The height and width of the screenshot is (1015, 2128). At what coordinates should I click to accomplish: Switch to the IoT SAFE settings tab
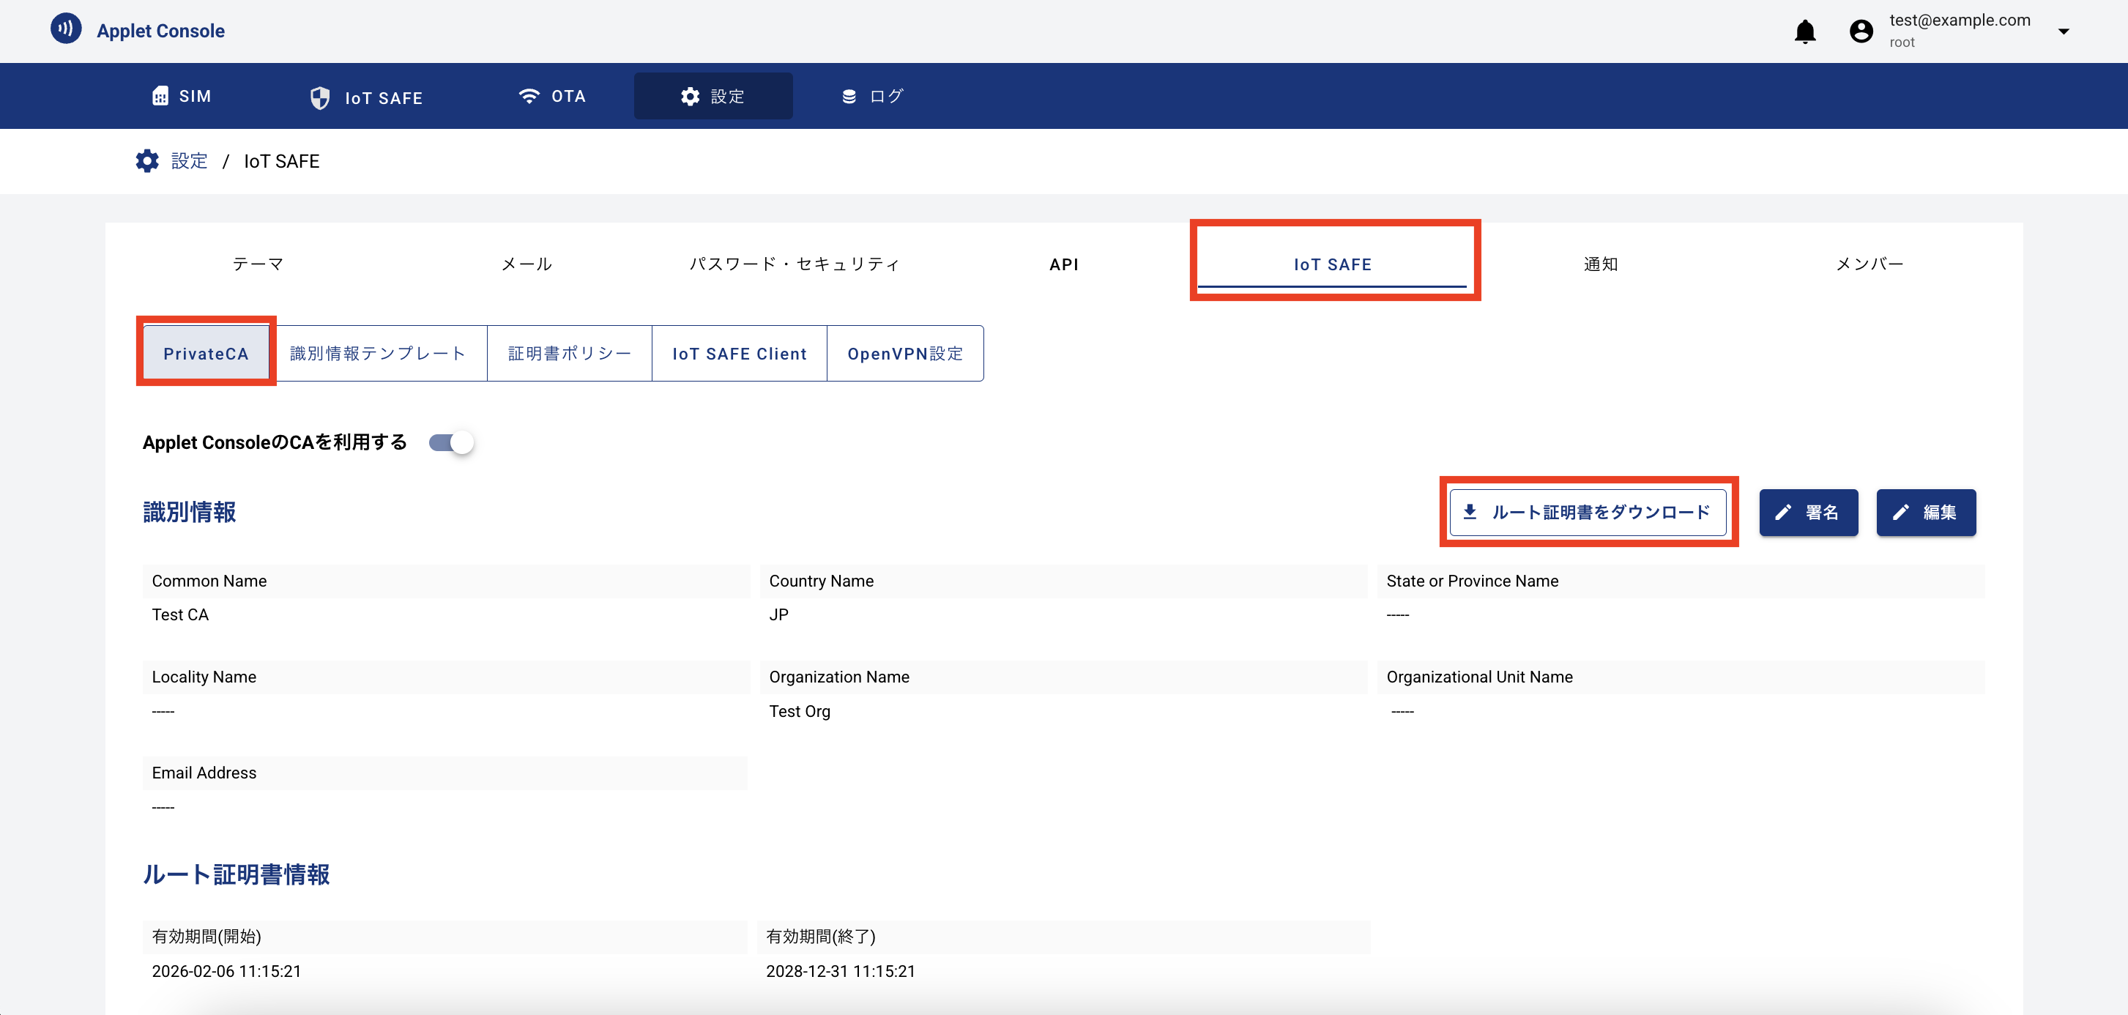(x=1332, y=264)
